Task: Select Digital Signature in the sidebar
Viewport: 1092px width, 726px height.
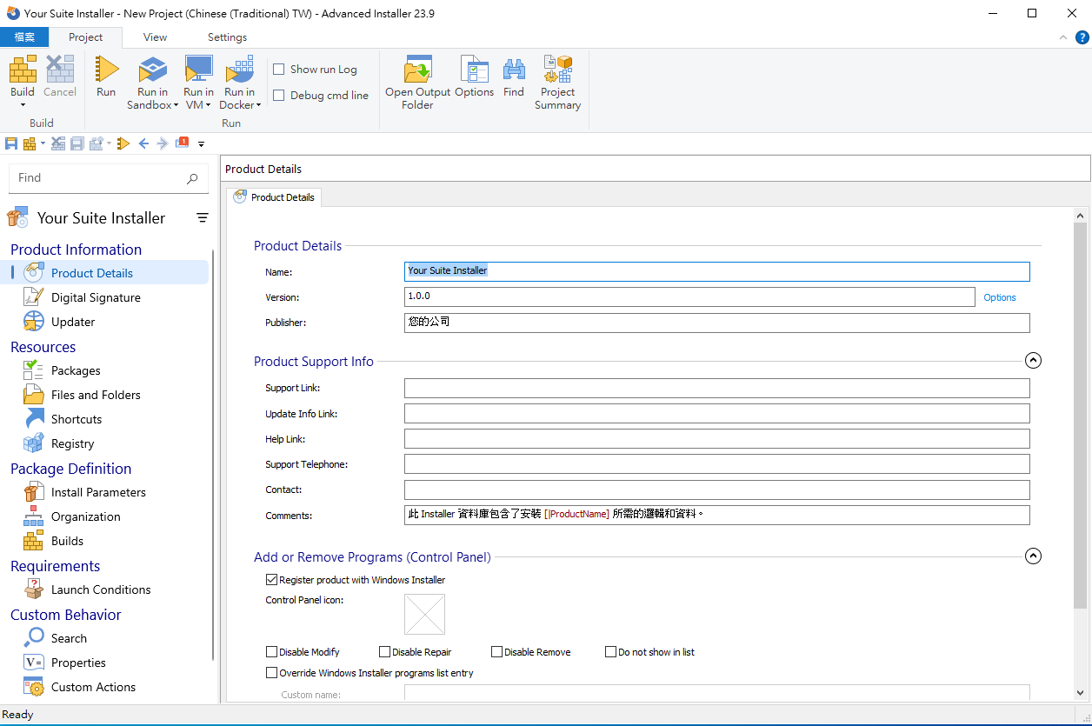Action: tap(96, 297)
